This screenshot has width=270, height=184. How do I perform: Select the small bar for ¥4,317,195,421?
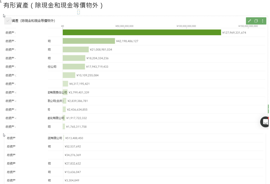pyautogui.click(x=65, y=84)
